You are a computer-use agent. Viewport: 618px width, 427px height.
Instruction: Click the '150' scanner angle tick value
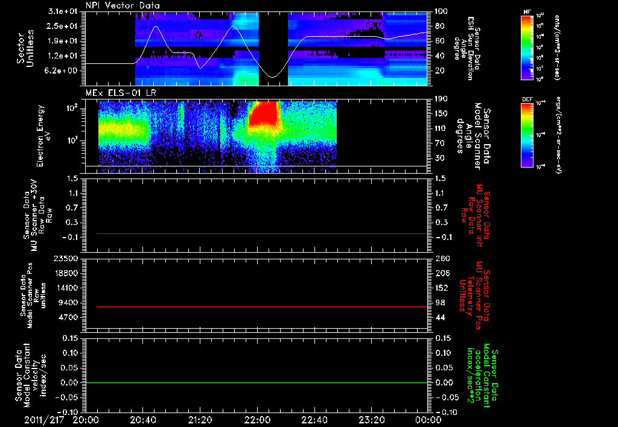[441, 113]
